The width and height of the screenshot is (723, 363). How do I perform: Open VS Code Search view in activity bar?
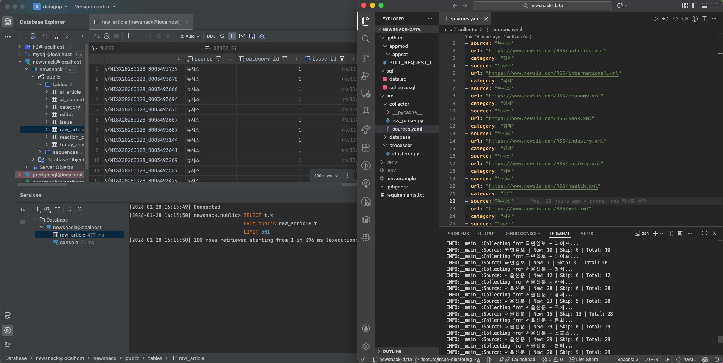coord(366,39)
